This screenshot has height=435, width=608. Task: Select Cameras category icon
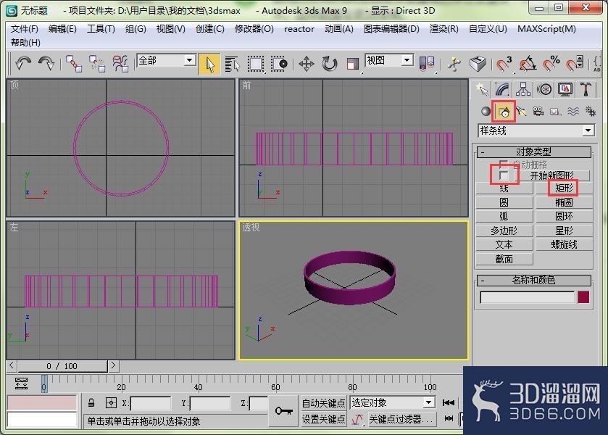point(538,112)
